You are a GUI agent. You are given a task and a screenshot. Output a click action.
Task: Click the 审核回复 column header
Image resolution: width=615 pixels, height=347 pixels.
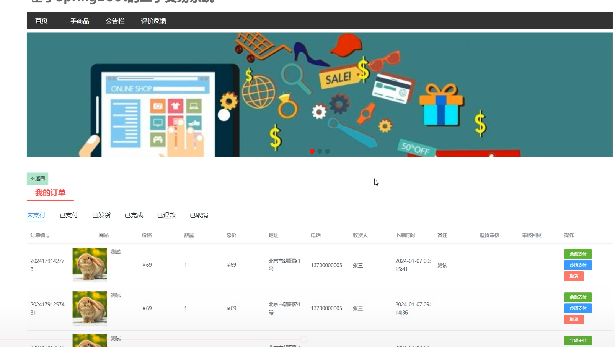(x=532, y=235)
